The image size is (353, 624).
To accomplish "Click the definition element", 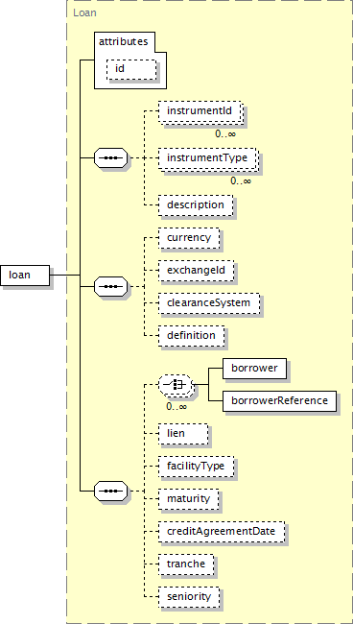I will [x=191, y=336].
